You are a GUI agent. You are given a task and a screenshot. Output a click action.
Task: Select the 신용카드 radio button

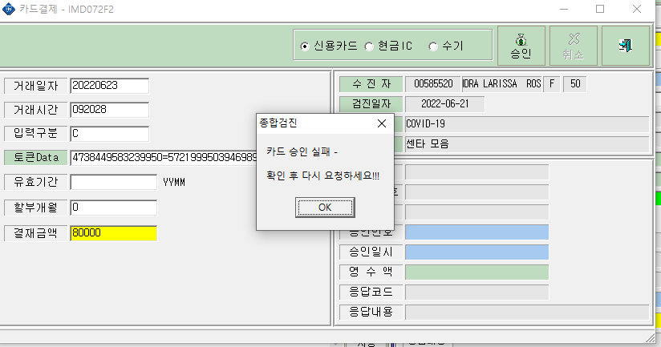click(x=304, y=46)
